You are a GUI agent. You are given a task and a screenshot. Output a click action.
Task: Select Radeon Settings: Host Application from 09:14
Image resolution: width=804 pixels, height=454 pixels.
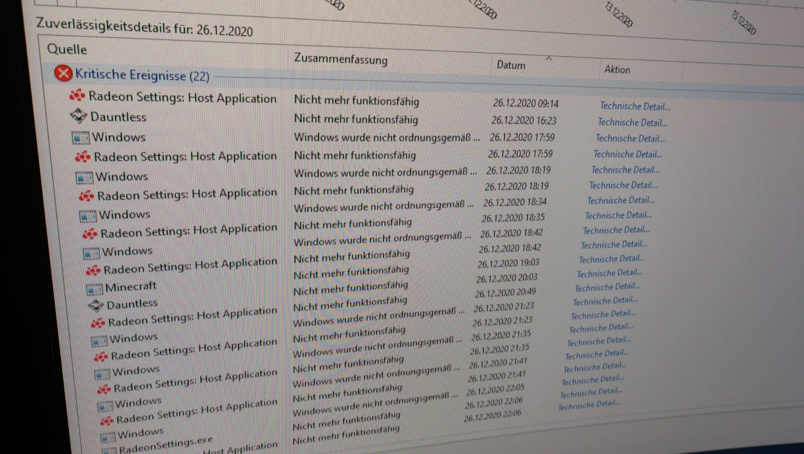click(182, 97)
